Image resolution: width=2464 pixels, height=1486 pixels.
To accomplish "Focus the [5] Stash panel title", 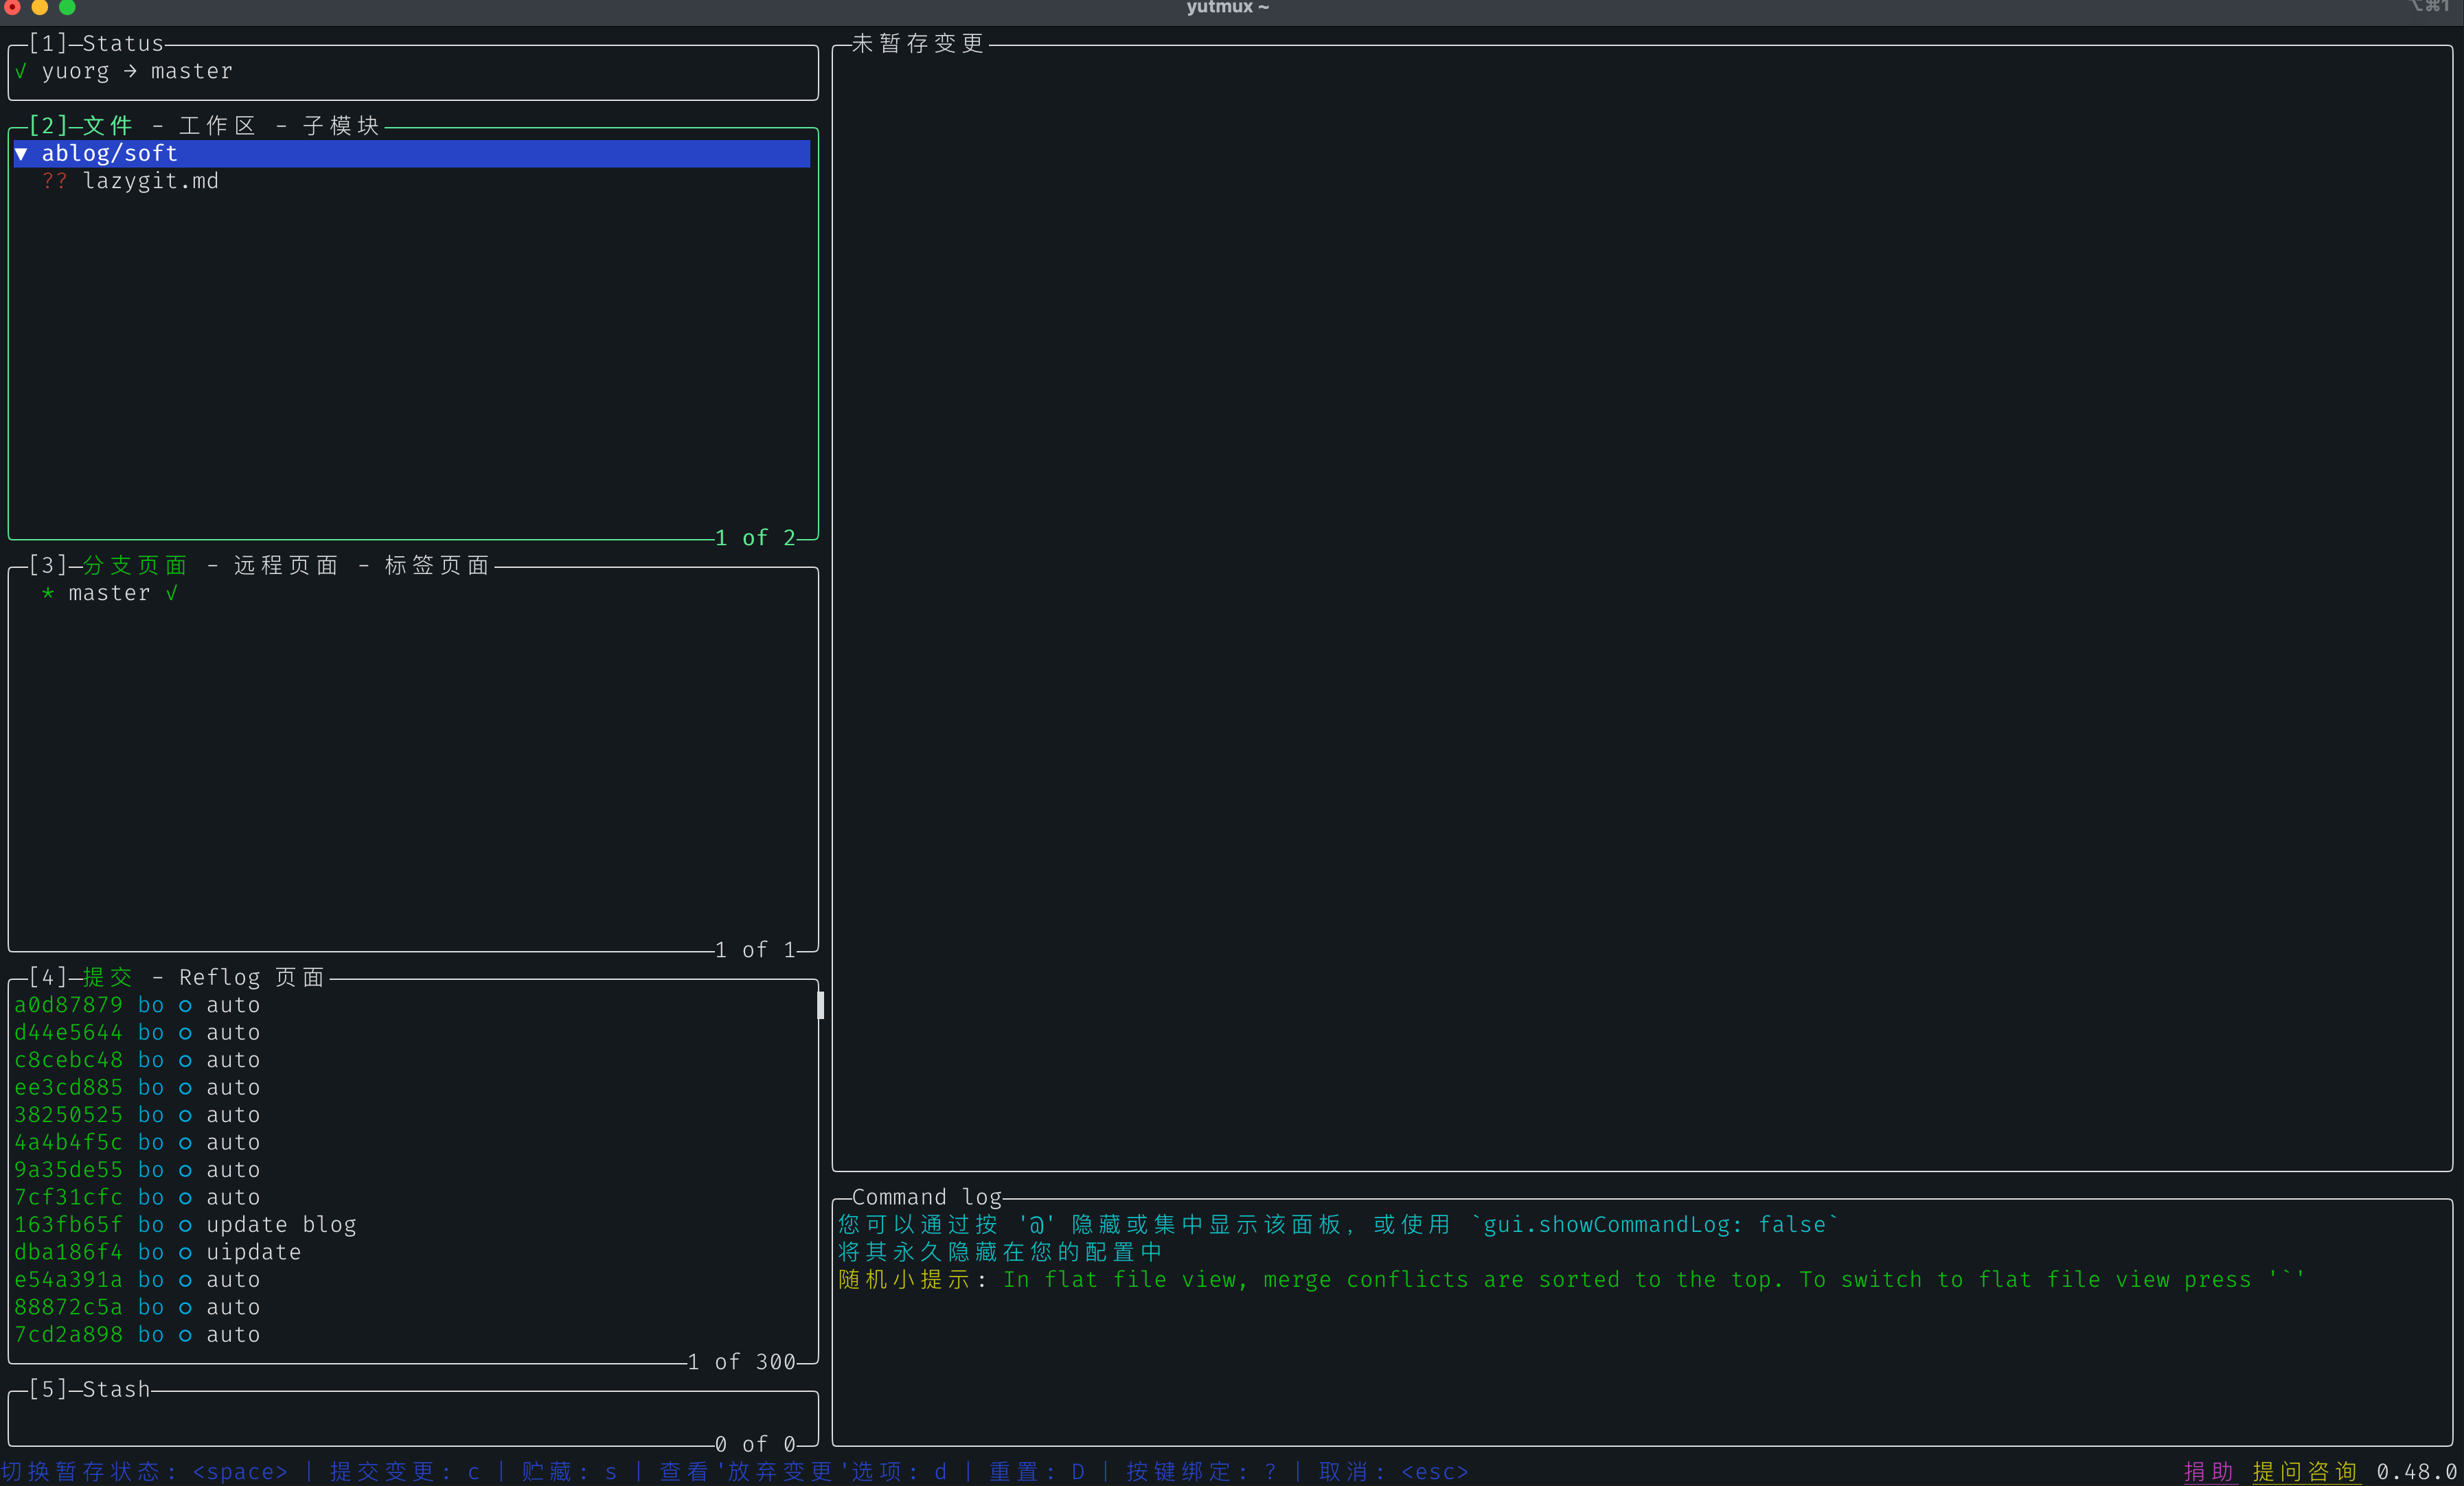I will pyautogui.click(x=90, y=1390).
